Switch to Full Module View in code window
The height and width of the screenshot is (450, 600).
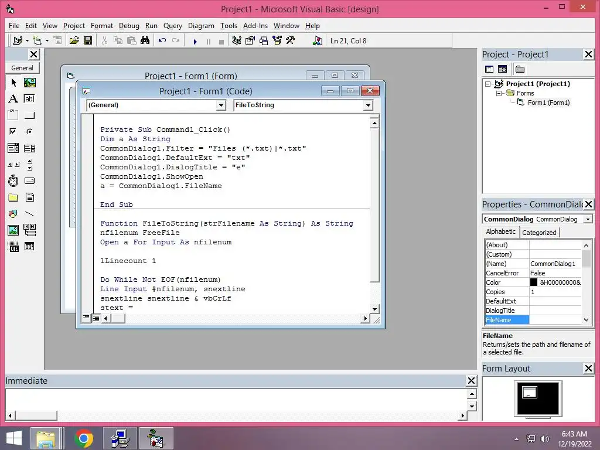pos(96,318)
